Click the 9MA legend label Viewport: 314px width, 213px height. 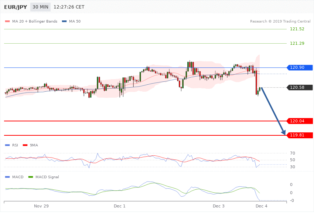[34, 145]
